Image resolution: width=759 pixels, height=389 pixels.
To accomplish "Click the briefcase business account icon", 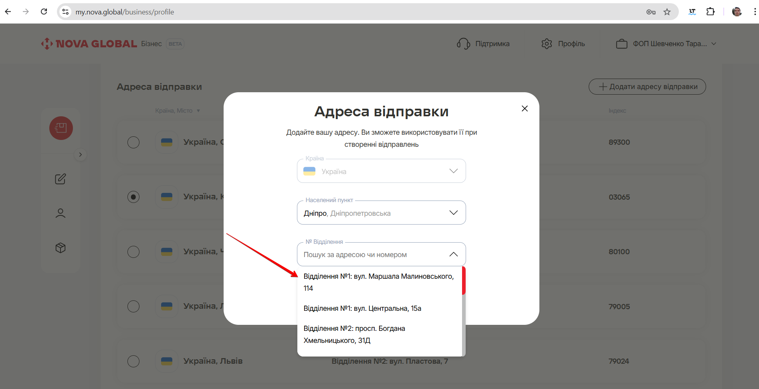I will 622,44.
